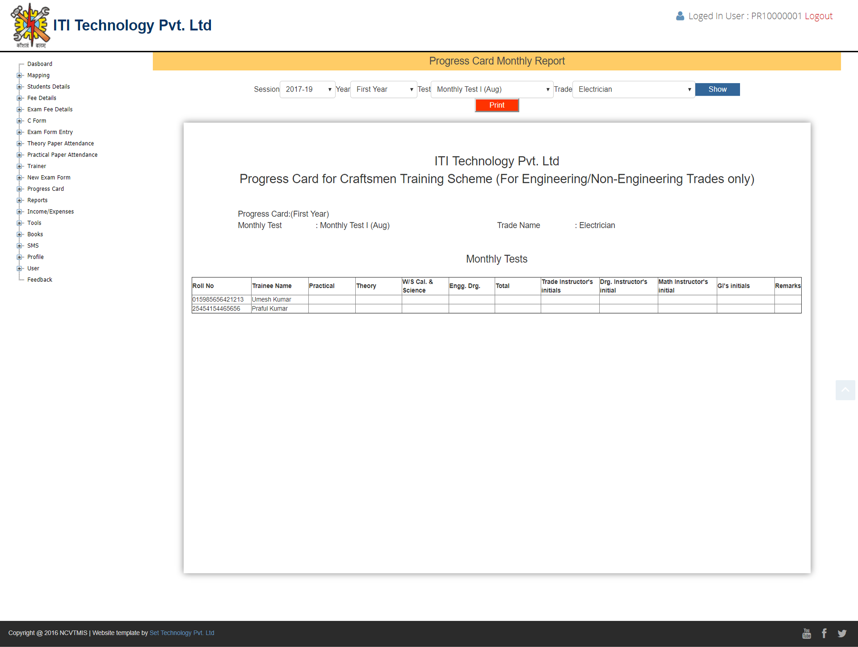Open Dasboard in the sidebar menu
Screen dimensions: 858x647
(40, 64)
